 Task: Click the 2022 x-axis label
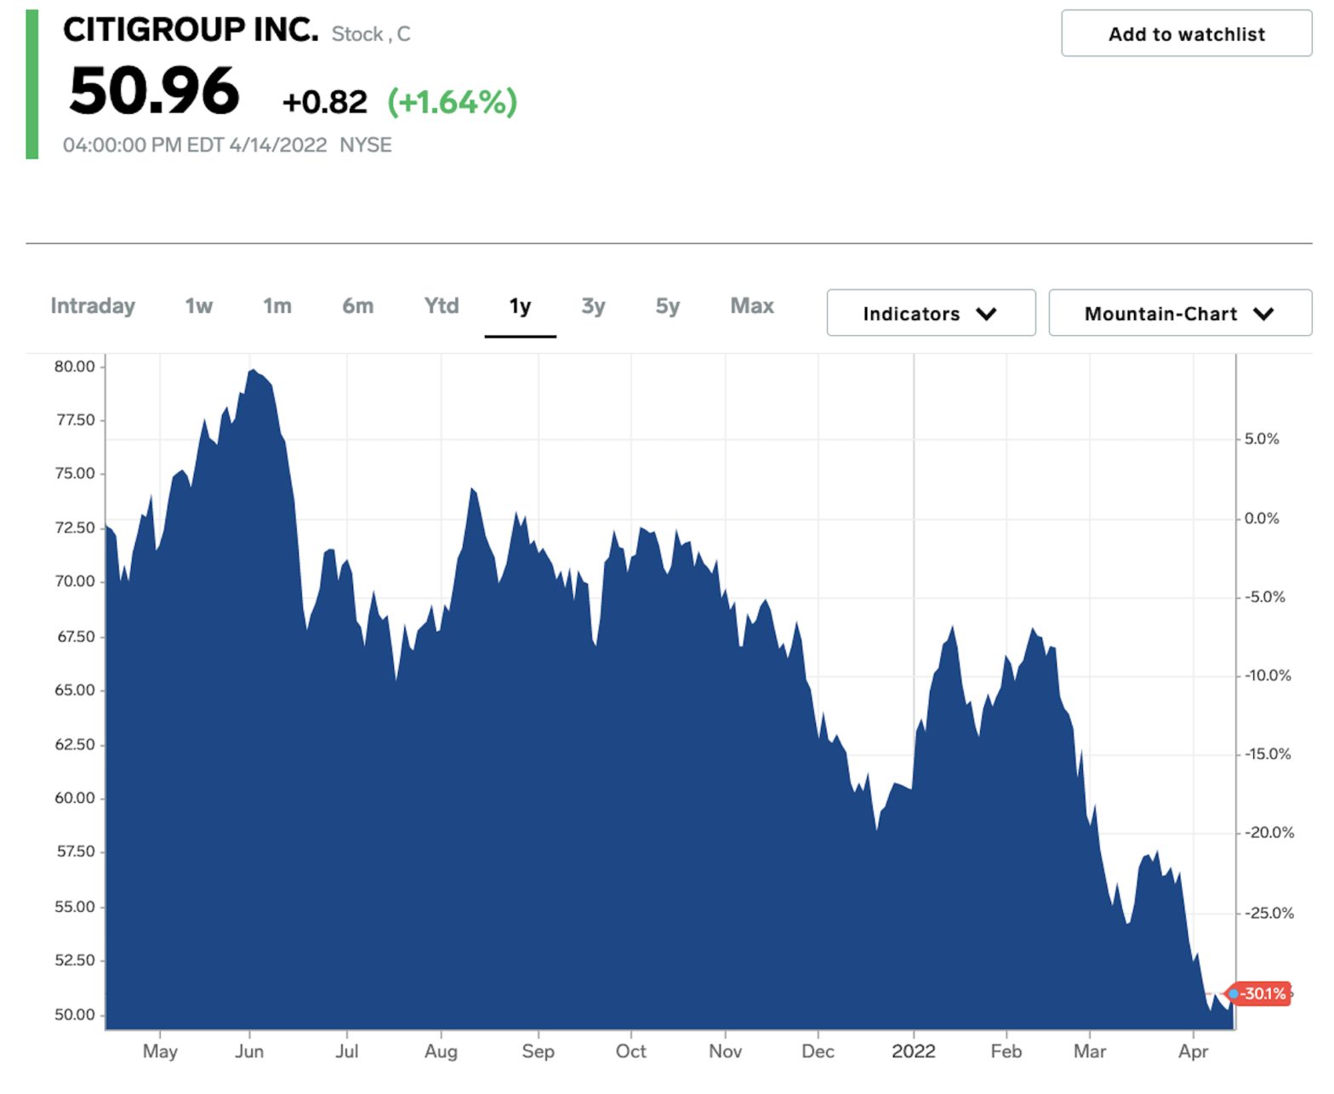(x=913, y=1051)
